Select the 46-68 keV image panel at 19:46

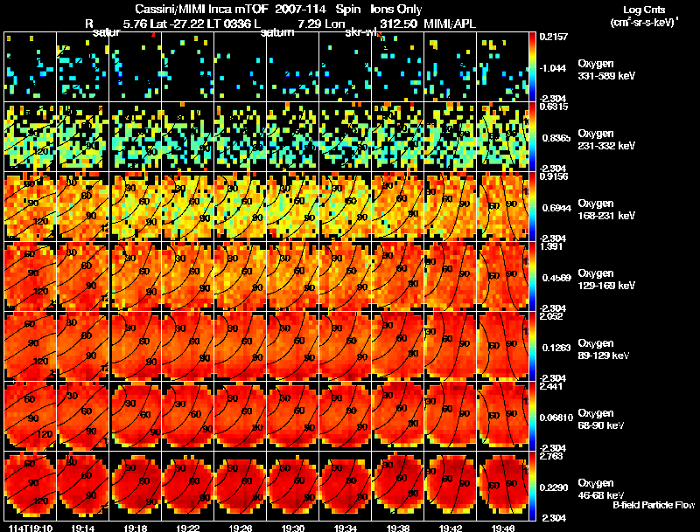coord(502,487)
